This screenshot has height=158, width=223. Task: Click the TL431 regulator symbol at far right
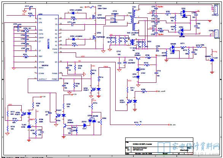pyautogui.click(x=212, y=60)
